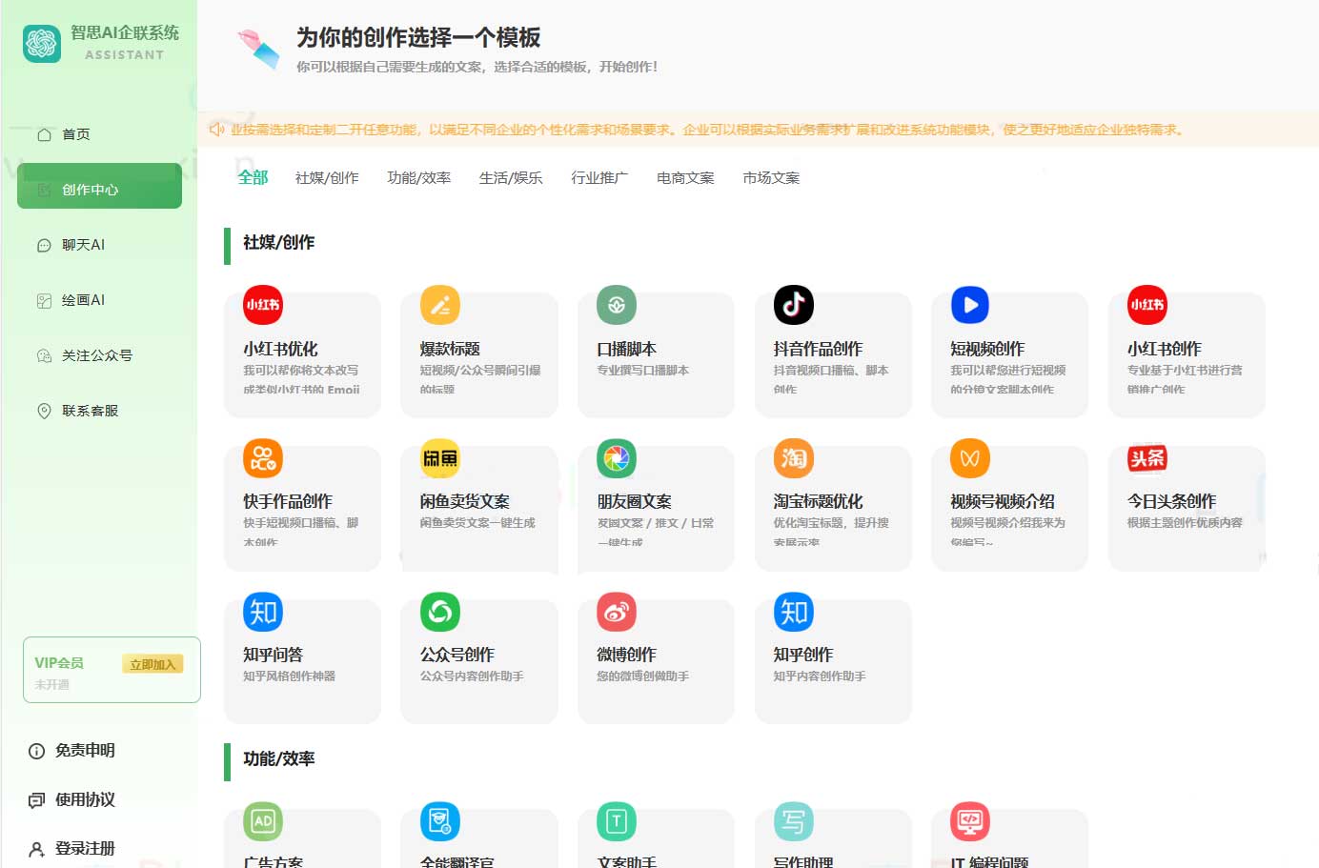The height and width of the screenshot is (868, 1319).
Task: Open the 口播脚本 template icon
Action: [x=617, y=305]
